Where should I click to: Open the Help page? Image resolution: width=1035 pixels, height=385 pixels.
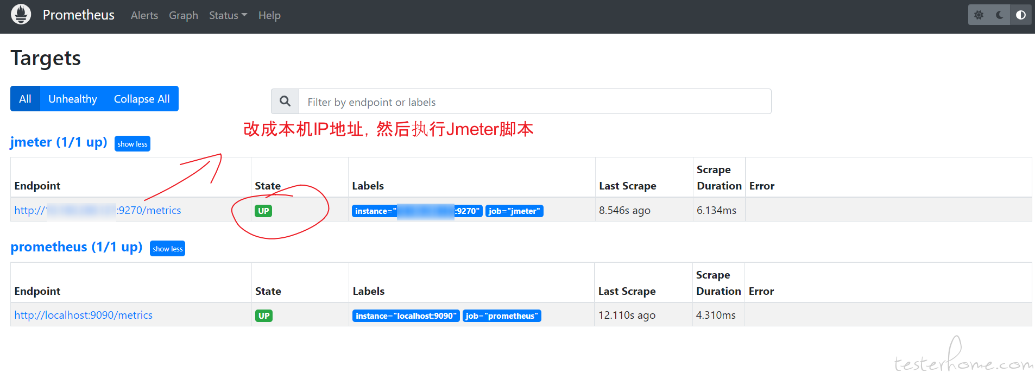269,15
